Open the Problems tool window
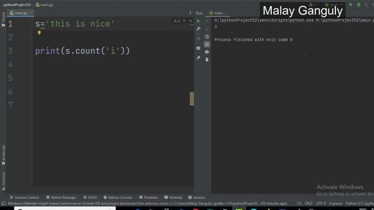The height and width of the screenshot is (210, 374). 148,197
